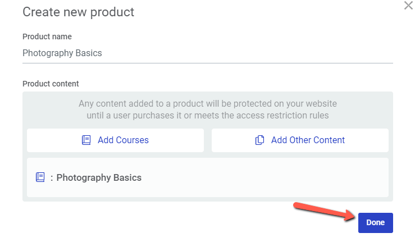Confirm product creation with Done
The image size is (415, 242).
point(375,223)
